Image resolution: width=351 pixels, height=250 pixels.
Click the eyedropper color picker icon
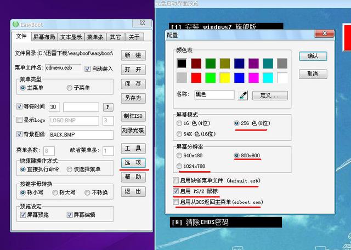[x=242, y=95]
